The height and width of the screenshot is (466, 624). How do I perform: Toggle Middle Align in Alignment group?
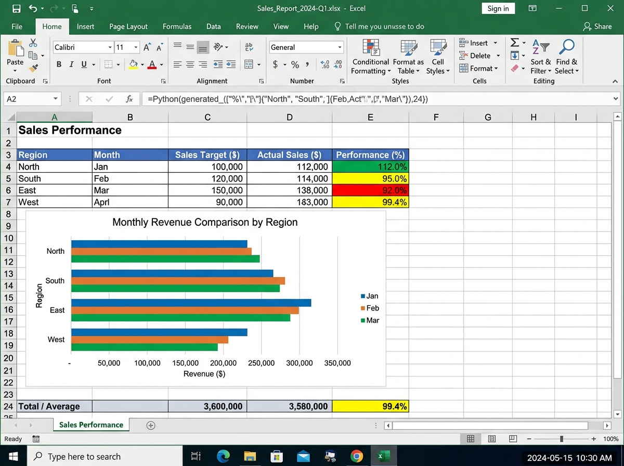tap(190, 47)
